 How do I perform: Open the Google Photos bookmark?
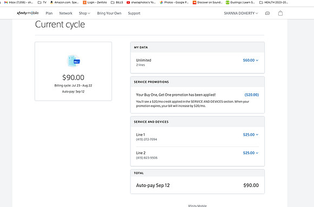tap(174, 2)
